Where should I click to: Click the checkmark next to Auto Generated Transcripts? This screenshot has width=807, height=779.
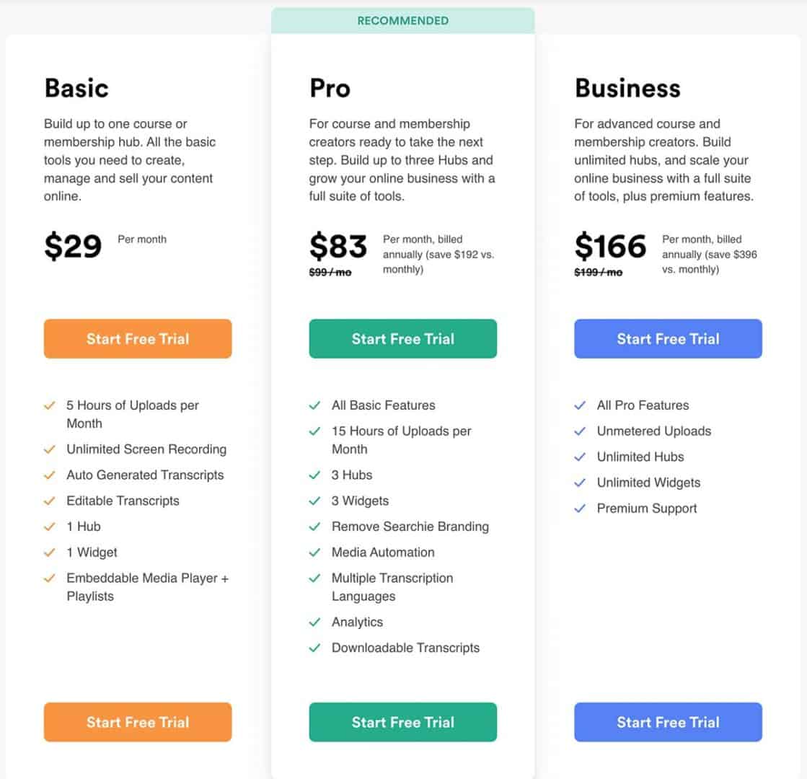50,475
